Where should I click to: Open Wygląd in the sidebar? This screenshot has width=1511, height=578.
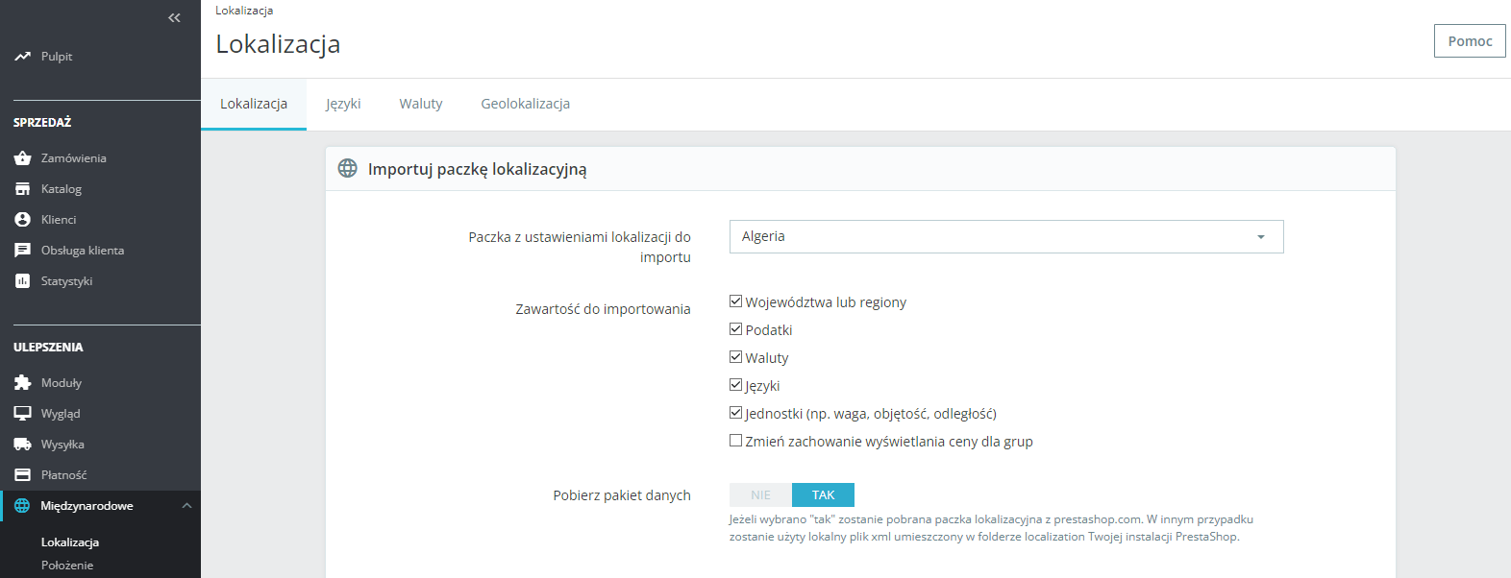tap(61, 414)
